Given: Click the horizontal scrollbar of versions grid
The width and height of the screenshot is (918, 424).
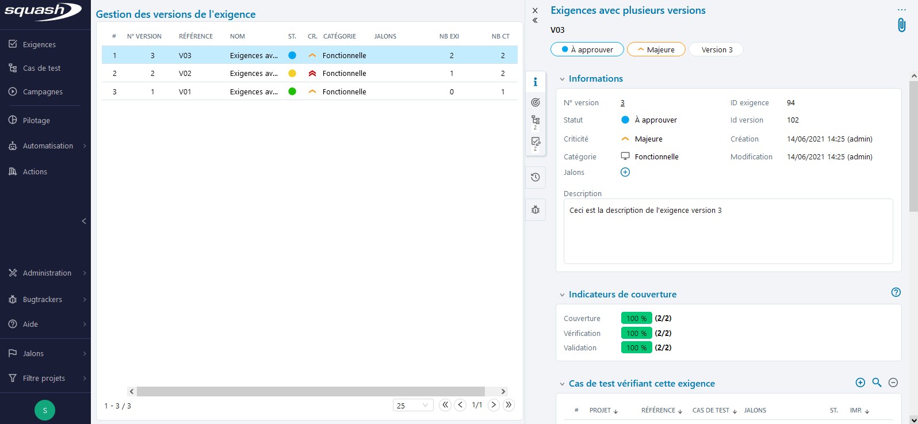Looking at the screenshot, I should [x=311, y=391].
